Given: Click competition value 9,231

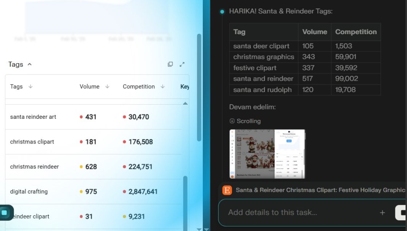Looking at the screenshot, I should [137, 216].
